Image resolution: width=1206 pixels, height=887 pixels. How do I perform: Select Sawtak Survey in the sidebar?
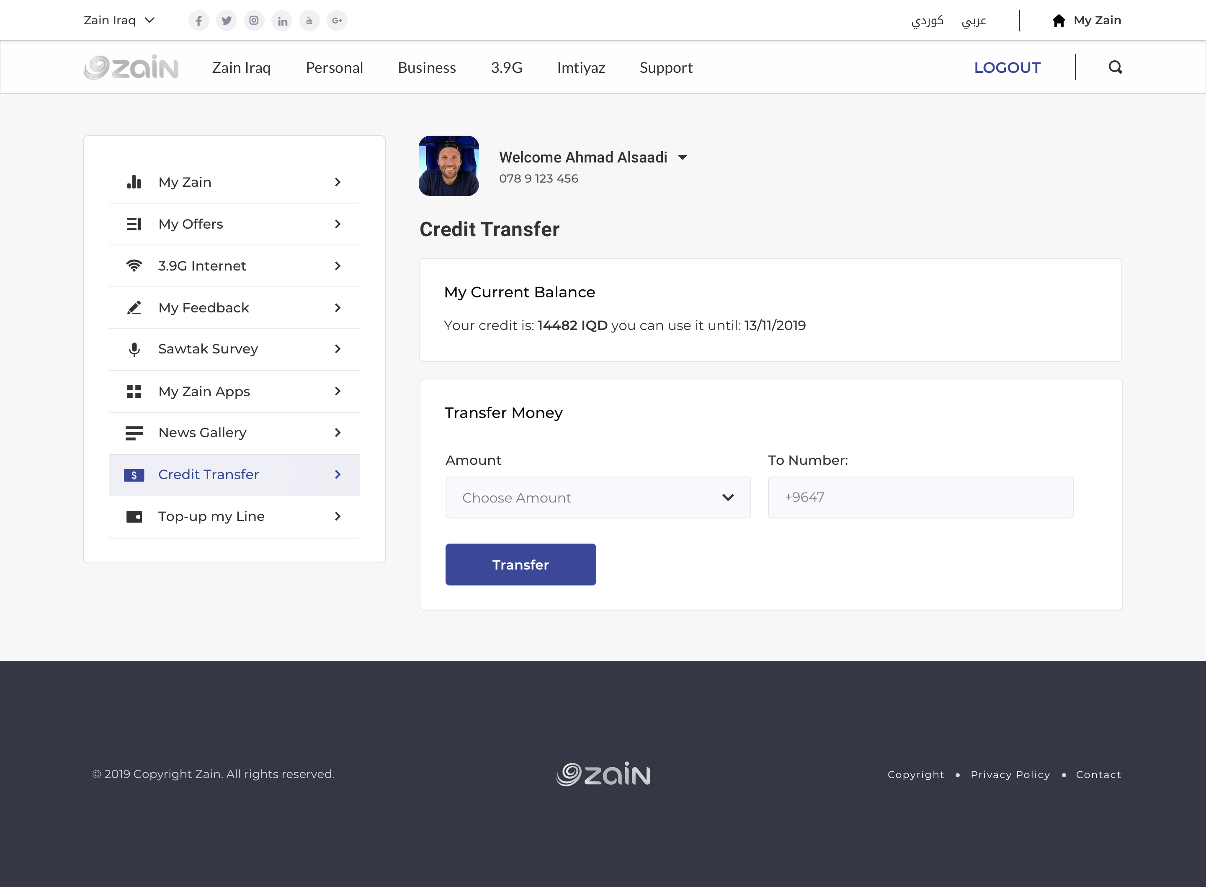[x=234, y=349]
